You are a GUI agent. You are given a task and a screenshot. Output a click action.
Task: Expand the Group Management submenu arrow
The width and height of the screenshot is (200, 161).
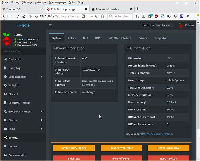click(x=42, y=111)
